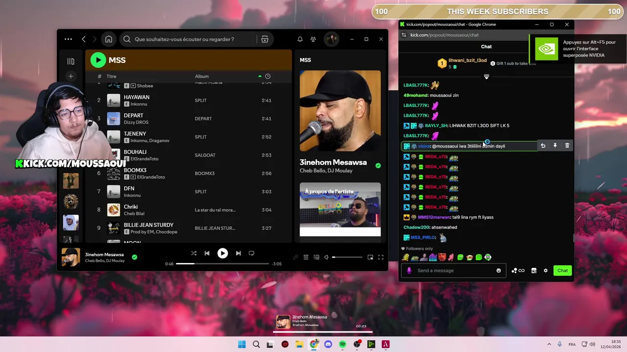Click username MMS12marwan in chat
The width and height of the screenshot is (627, 352).
tap(434, 217)
